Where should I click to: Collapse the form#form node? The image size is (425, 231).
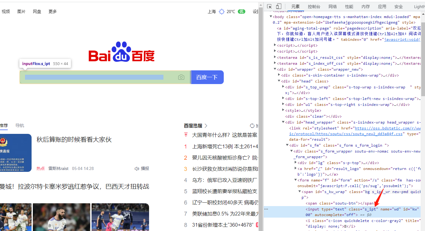coord(296,180)
